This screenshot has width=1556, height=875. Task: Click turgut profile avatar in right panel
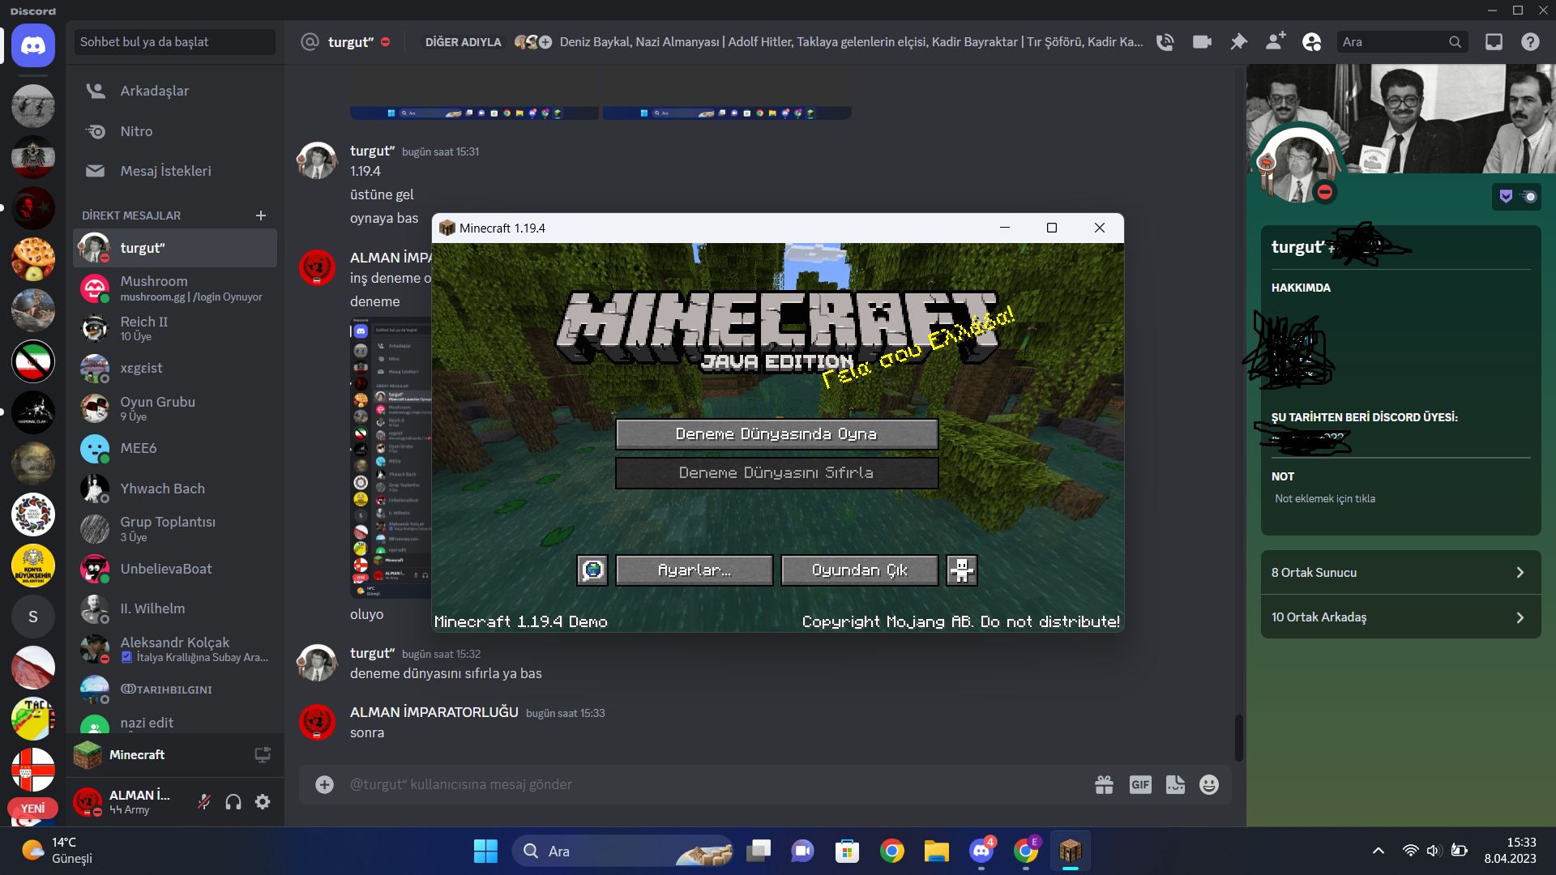pyautogui.click(x=1298, y=166)
